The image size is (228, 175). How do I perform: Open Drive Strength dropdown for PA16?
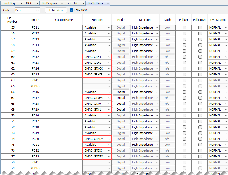click(217, 92)
